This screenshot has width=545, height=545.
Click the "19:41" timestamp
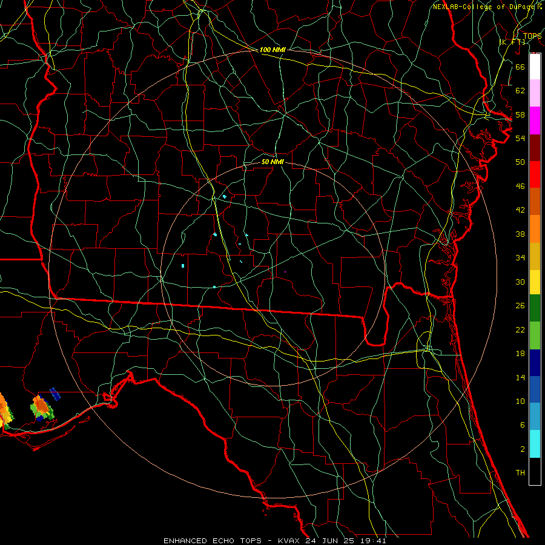click(374, 541)
